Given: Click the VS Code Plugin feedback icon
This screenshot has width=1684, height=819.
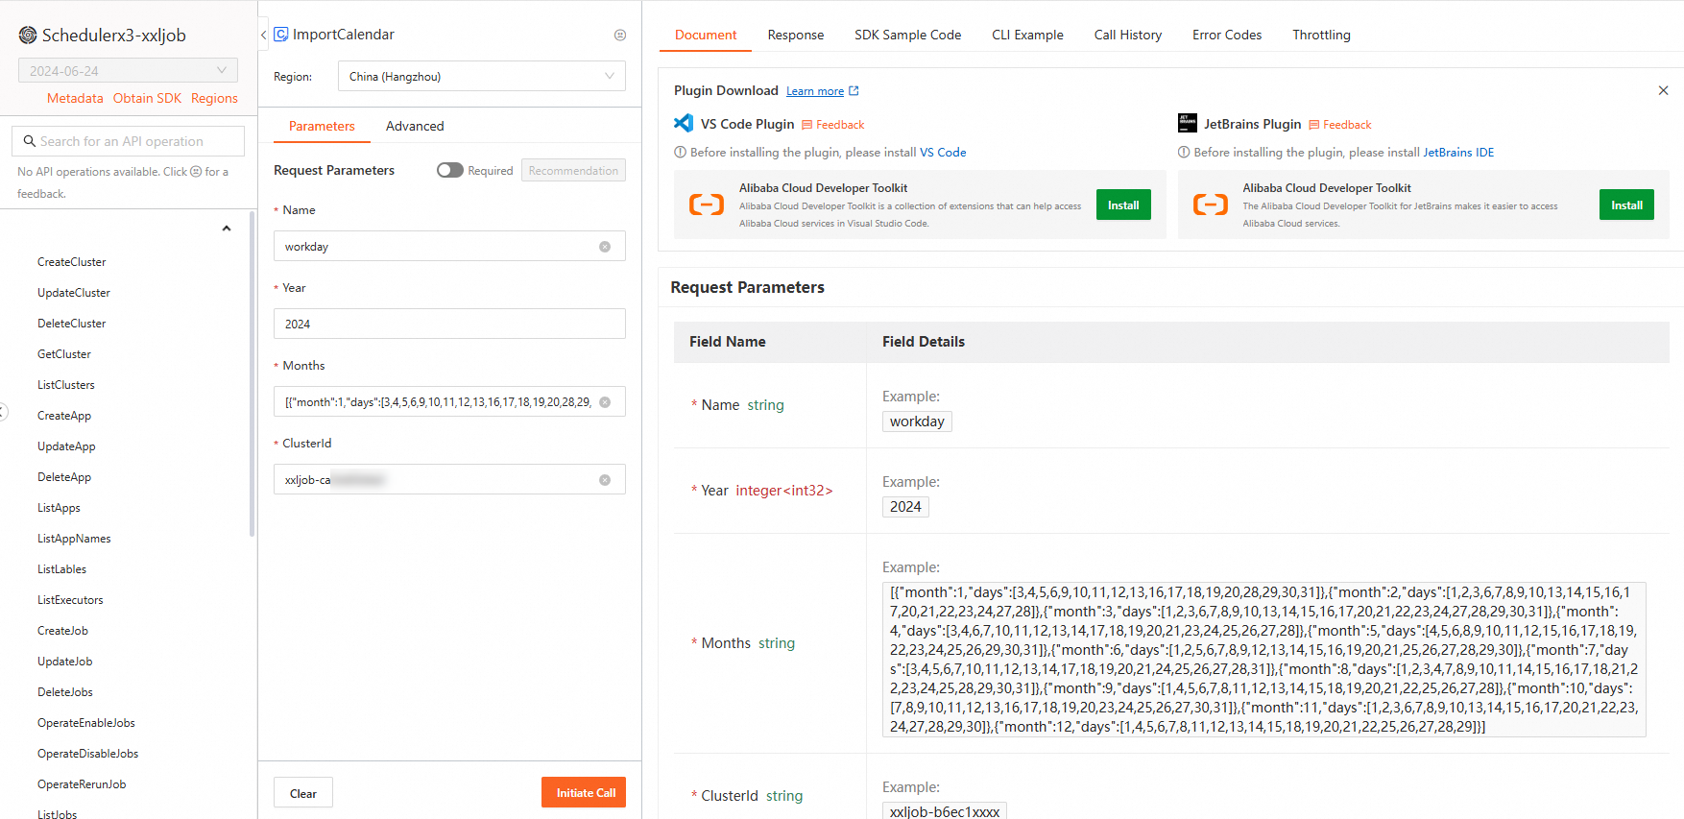Looking at the screenshot, I should (807, 125).
